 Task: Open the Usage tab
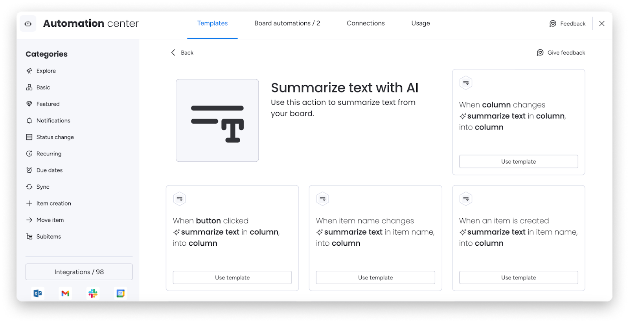click(421, 23)
